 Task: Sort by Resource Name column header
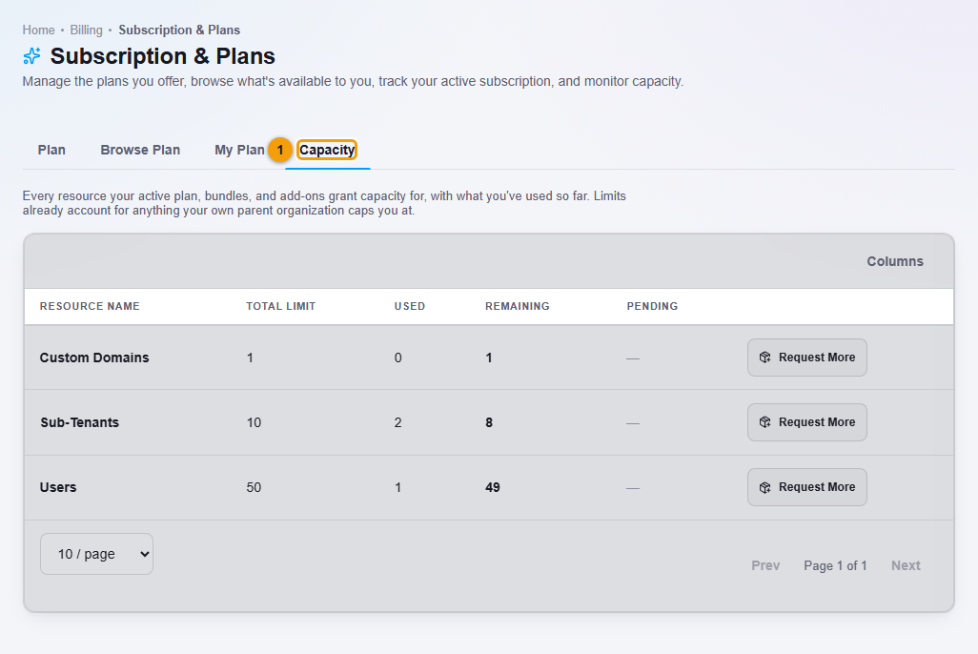click(x=90, y=306)
